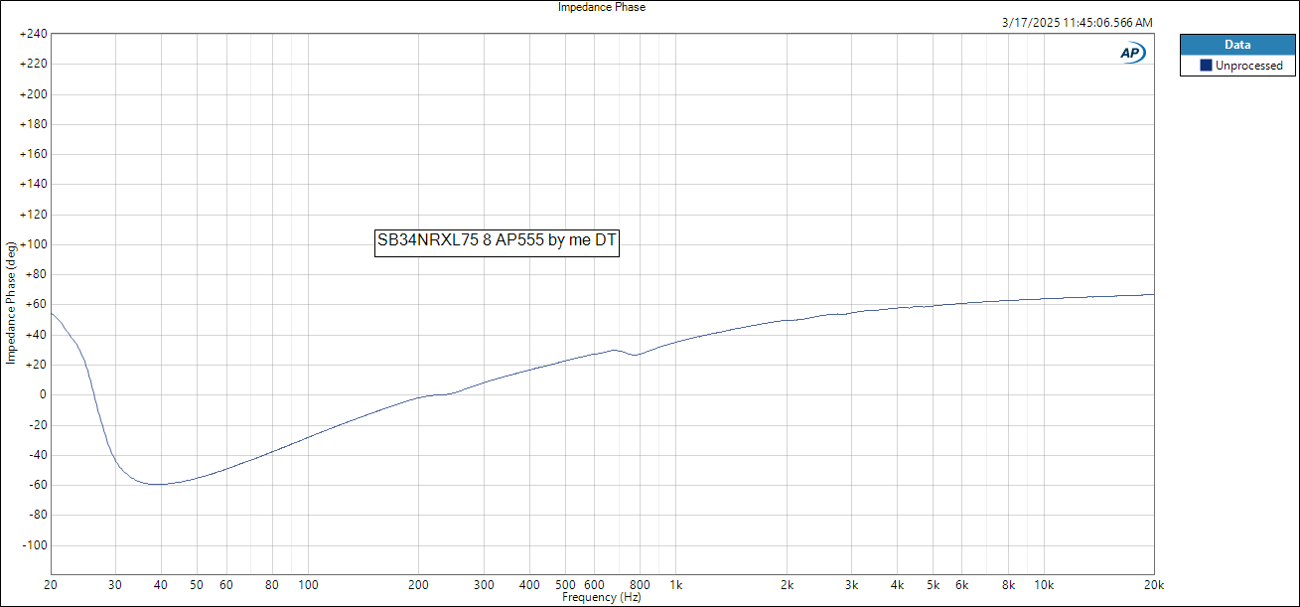Click the 300 Hz x-axis tick label

point(484,585)
